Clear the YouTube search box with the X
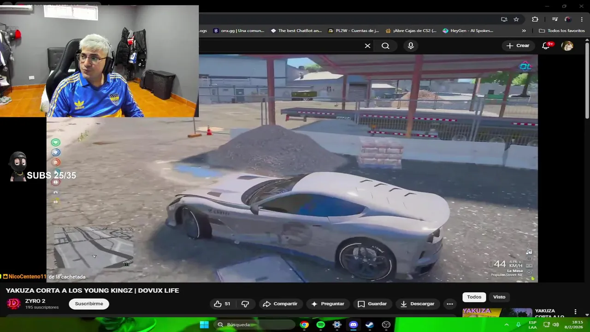Viewport: 590px width, 332px height. 367,46
